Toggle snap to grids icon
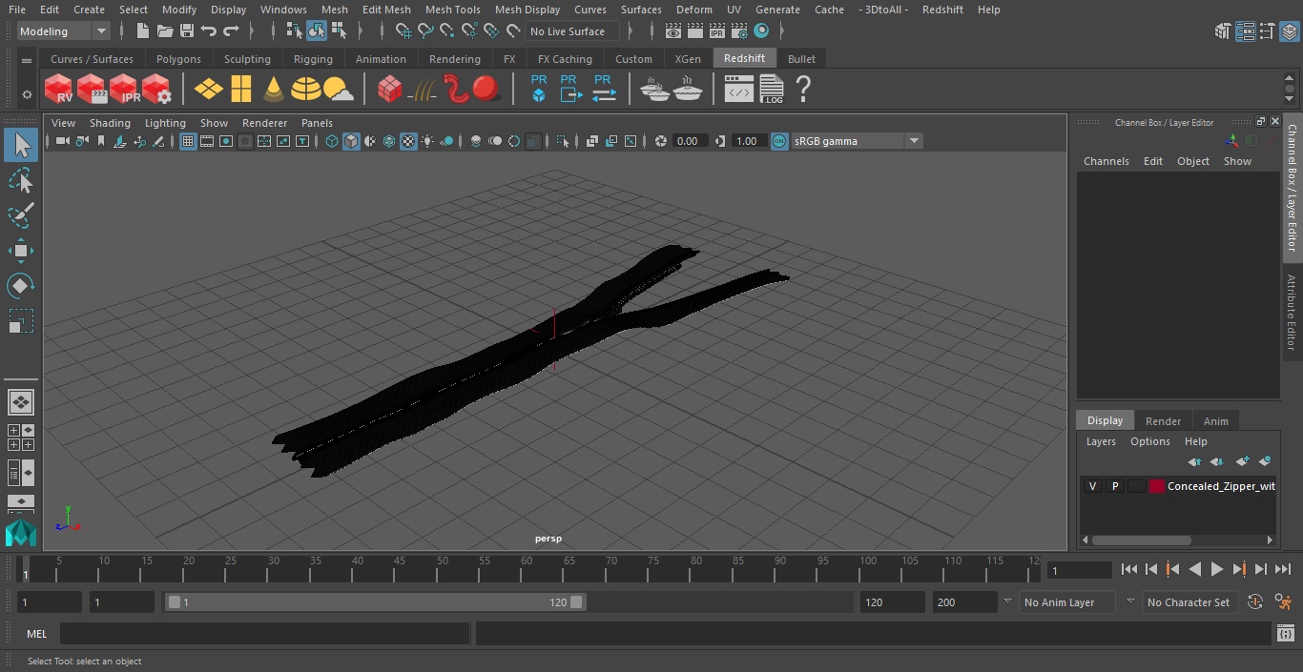The image size is (1303, 672). tap(403, 31)
